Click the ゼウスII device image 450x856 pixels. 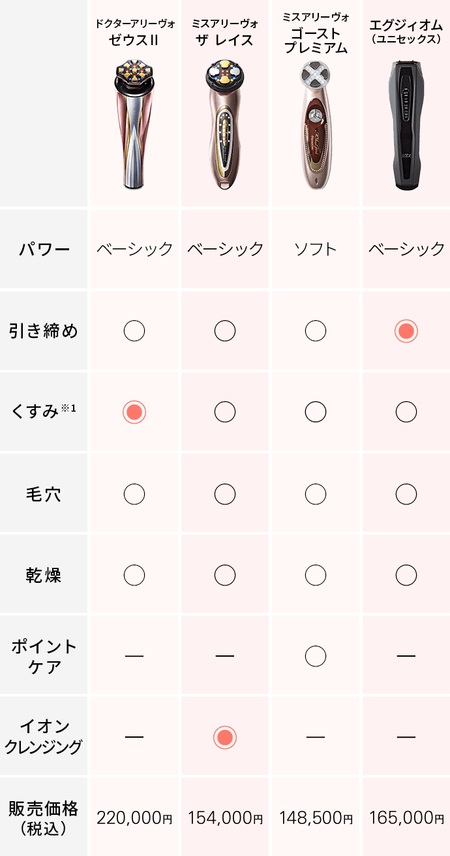coord(134,124)
